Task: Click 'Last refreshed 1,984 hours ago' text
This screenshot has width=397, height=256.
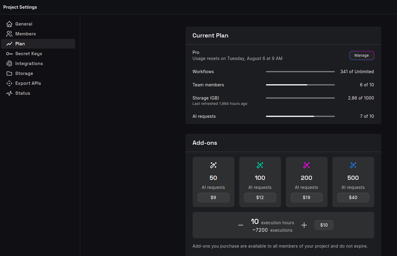Action: 220,104
